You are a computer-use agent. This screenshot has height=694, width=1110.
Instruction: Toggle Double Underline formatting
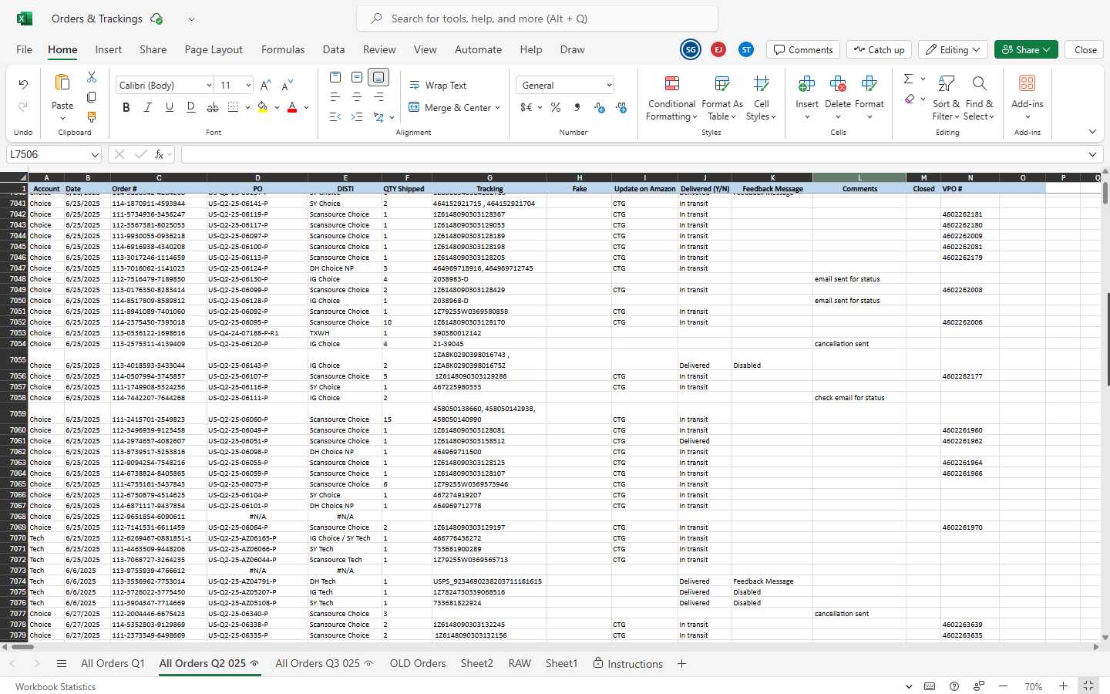pyautogui.click(x=191, y=107)
